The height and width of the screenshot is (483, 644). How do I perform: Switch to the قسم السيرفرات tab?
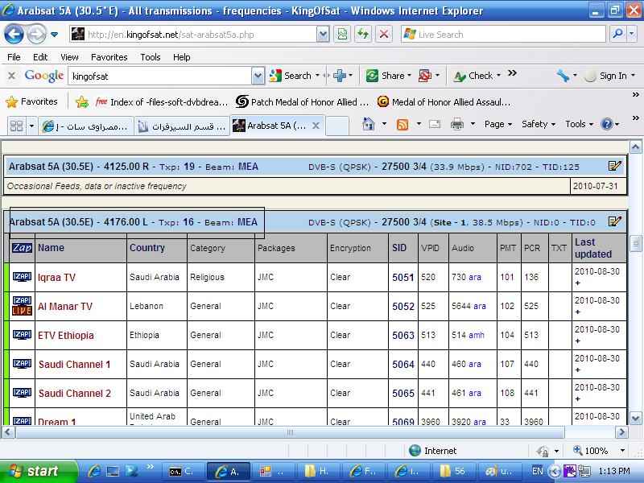(182, 126)
